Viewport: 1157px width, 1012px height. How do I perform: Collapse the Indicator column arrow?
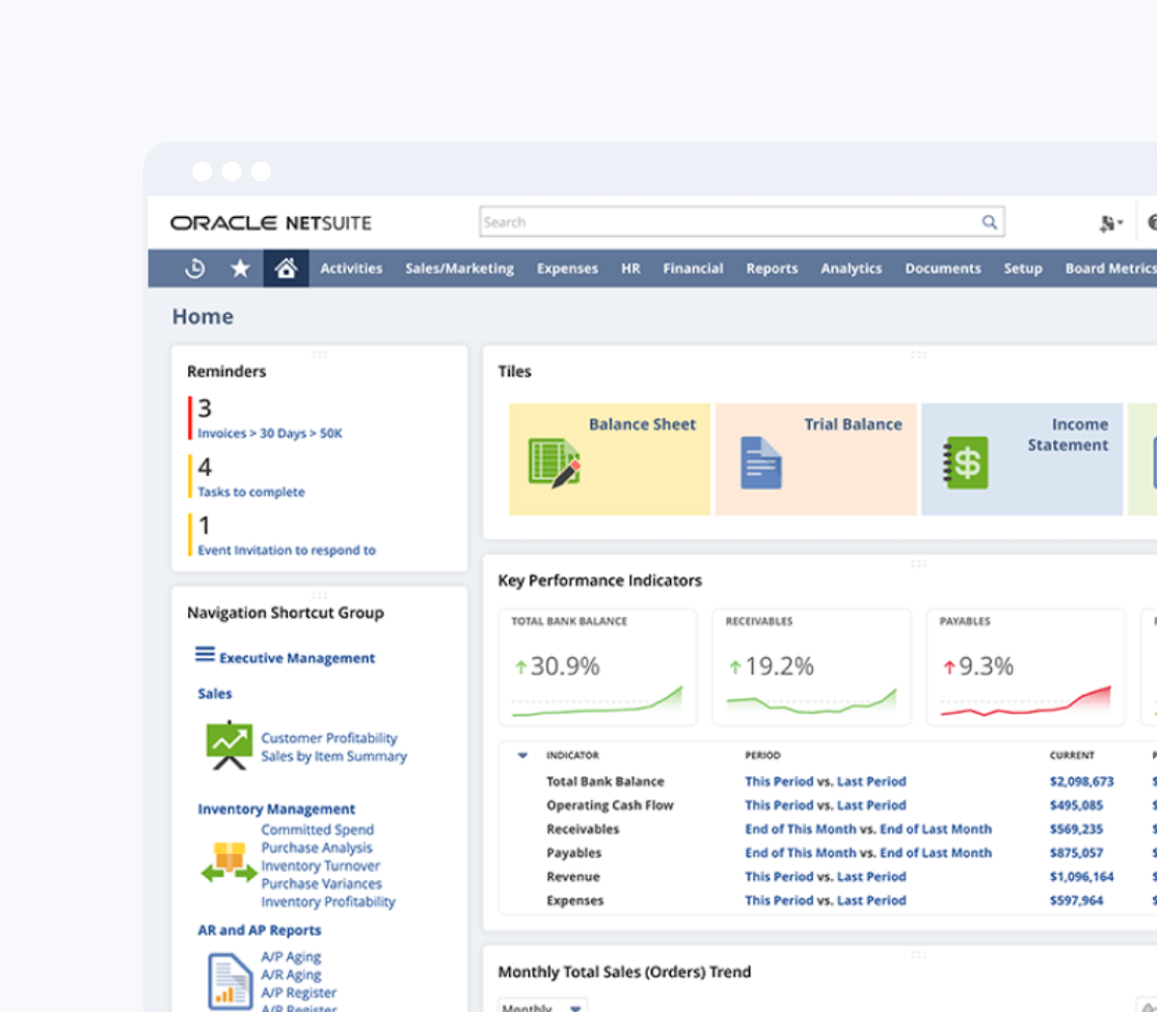523,756
